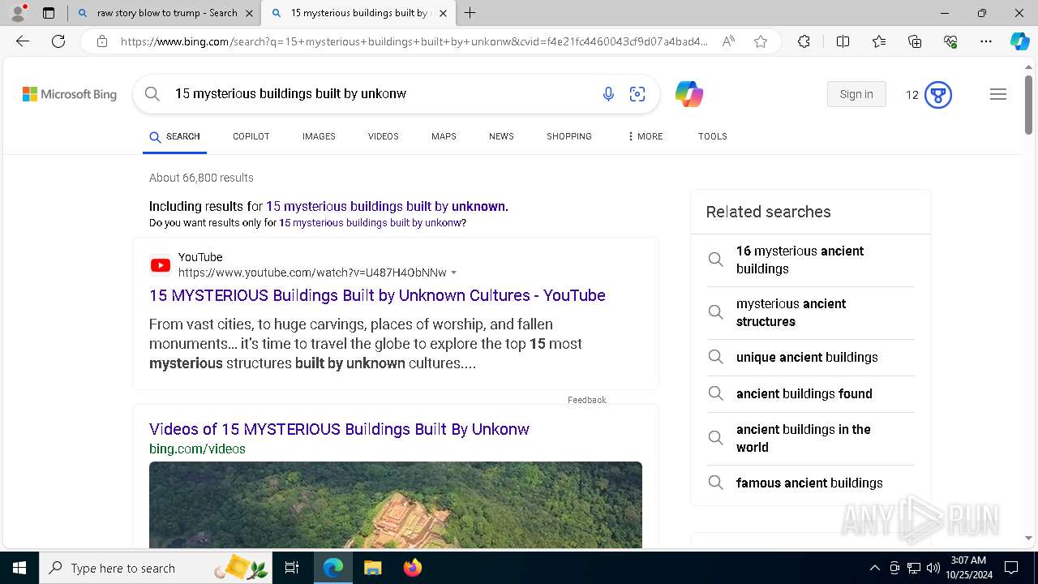Select the SHOPPING search tab

click(568, 136)
